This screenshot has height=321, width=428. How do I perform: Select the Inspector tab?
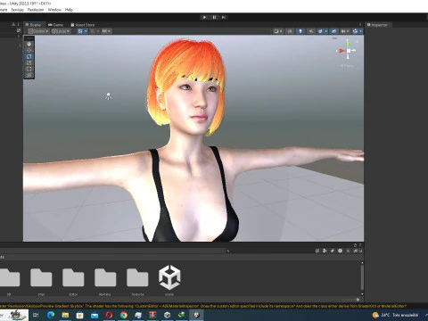(377, 25)
